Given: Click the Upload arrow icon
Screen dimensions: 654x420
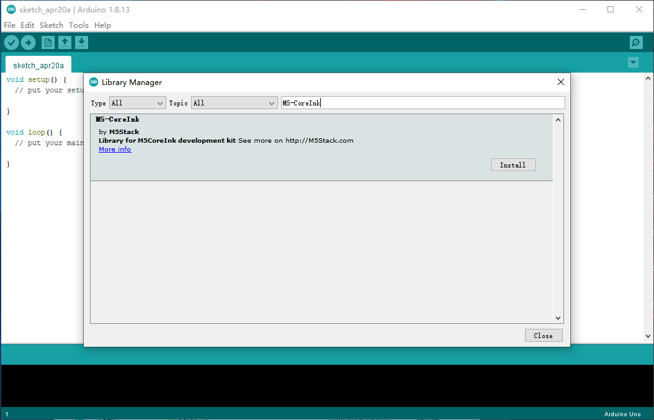Looking at the screenshot, I should (29, 43).
